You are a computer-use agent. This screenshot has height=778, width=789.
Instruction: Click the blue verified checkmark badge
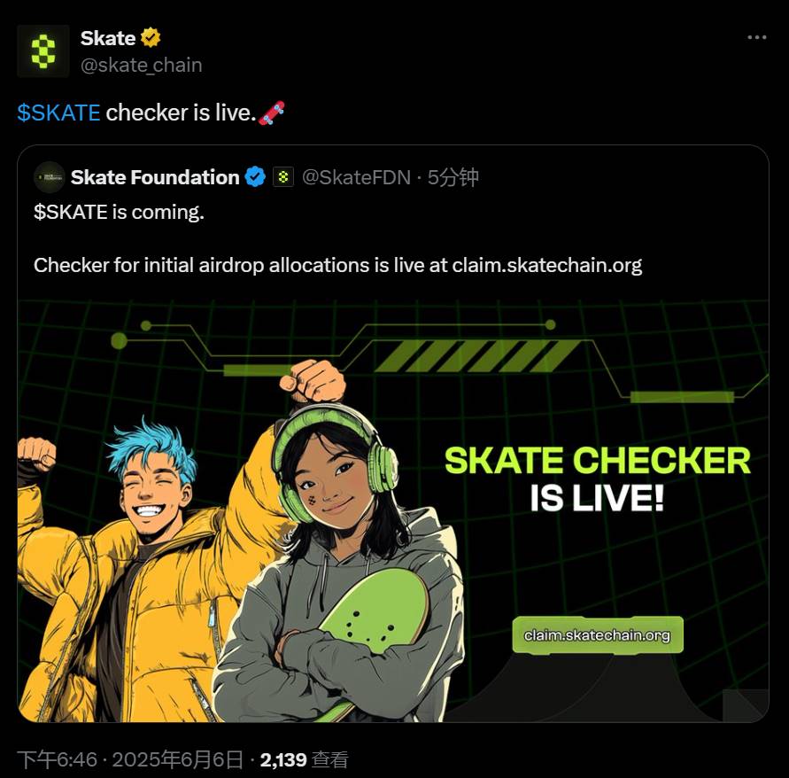[x=255, y=177]
